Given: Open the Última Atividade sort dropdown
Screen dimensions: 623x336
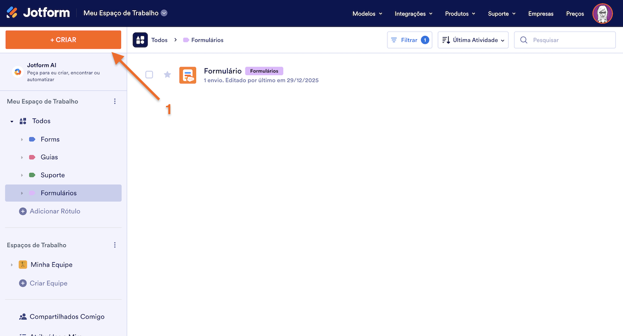Looking at the screenshot, I should (473, 40).
